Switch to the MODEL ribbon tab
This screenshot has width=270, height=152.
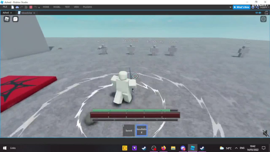tap(57, 7)
